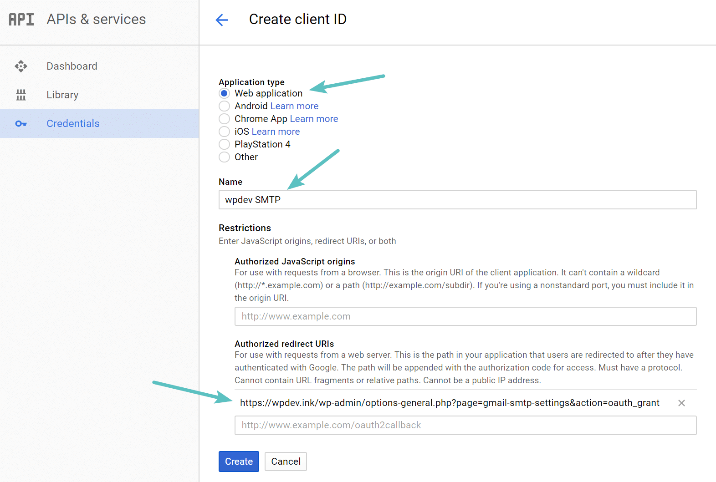Open Learn more link for Chrome App
This screenshot has width=716, height=482.
point(314,119)
